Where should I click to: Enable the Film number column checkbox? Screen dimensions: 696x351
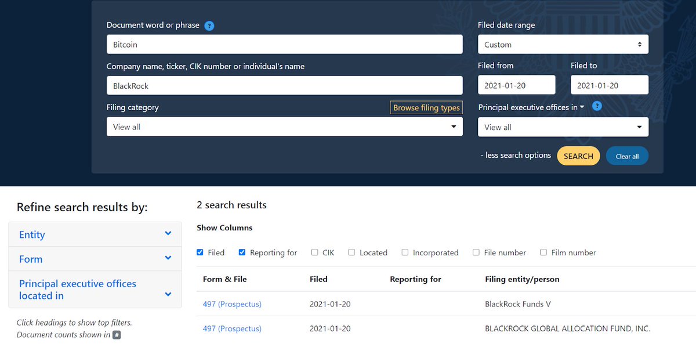click(543, 252)
